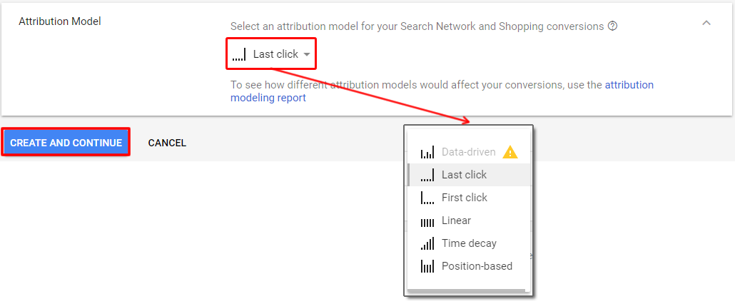The height and width of the screenshot is (304, 735).
Task: Open the attribution modeling report link
Action: click(x=442, y=91)
